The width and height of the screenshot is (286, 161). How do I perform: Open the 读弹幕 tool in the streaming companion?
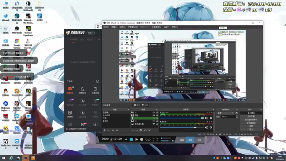coord(70,114)
